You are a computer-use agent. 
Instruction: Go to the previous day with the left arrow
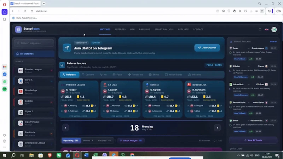click(66, 128)
